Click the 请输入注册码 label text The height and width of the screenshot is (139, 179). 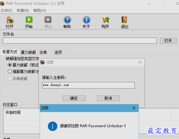click(54, 78)
